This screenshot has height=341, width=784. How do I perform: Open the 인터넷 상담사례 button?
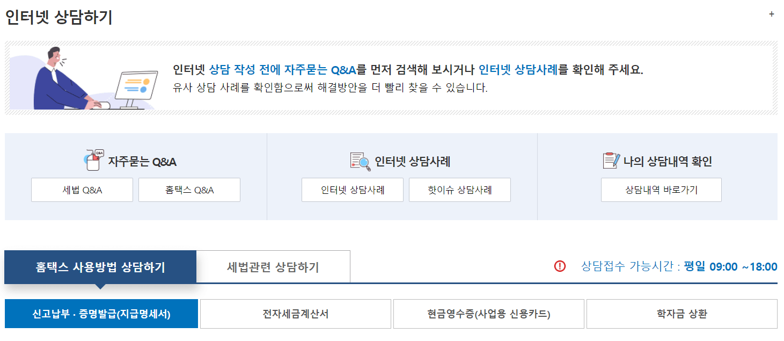click(x=352, y=190)
